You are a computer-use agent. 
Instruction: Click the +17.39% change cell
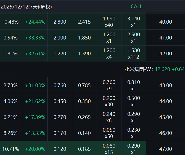point(35,117)
